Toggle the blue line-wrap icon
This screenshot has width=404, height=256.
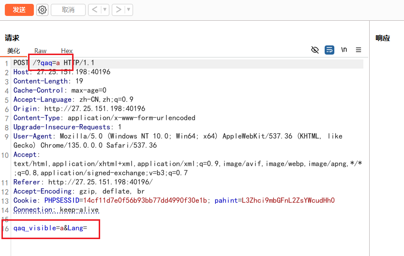[329, 50]
